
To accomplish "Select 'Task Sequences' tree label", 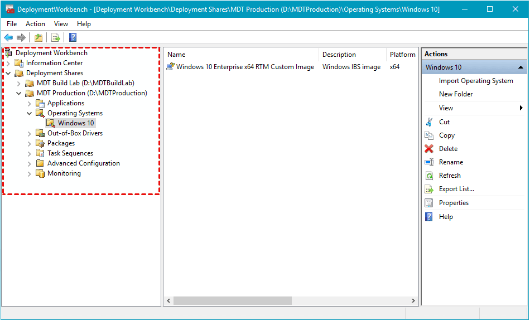I will (x=70, y=153).
